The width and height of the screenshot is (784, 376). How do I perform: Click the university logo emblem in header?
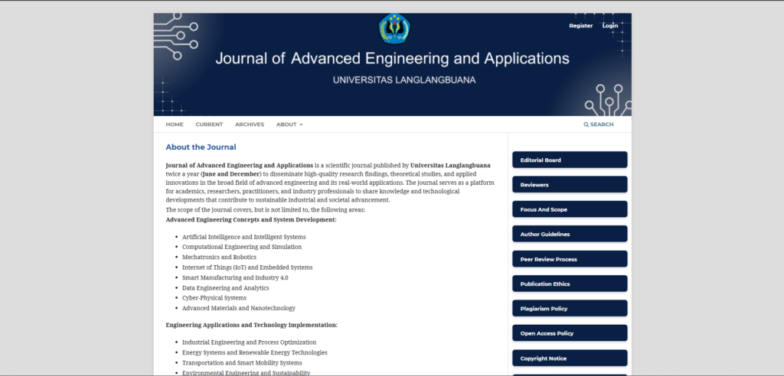tap(395, 28)
